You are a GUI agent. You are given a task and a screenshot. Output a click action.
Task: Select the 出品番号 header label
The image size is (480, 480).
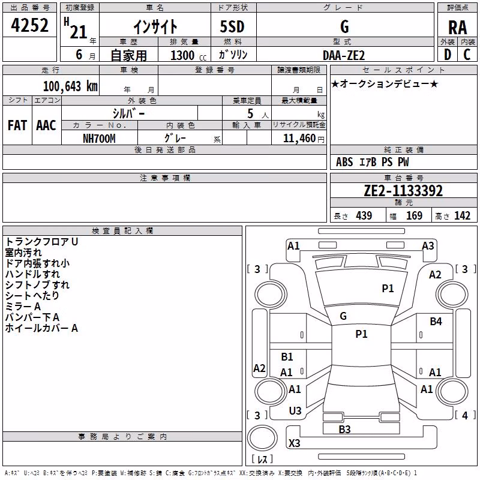click(29, 8)
